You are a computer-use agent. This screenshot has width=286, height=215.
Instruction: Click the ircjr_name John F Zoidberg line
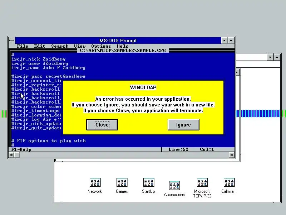pos(49,68)
